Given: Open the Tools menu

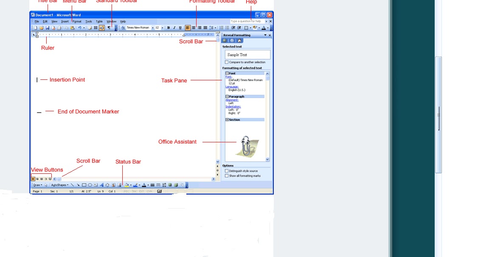Looking at the screenshot, I should coord(89,22).
